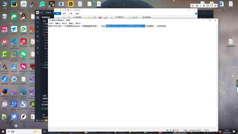Open the Word document icon on the desktop

coord(221,4)
